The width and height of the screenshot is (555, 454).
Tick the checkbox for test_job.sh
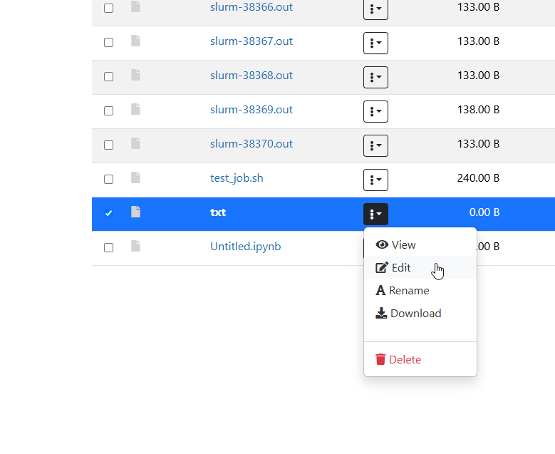pos(109,179)
